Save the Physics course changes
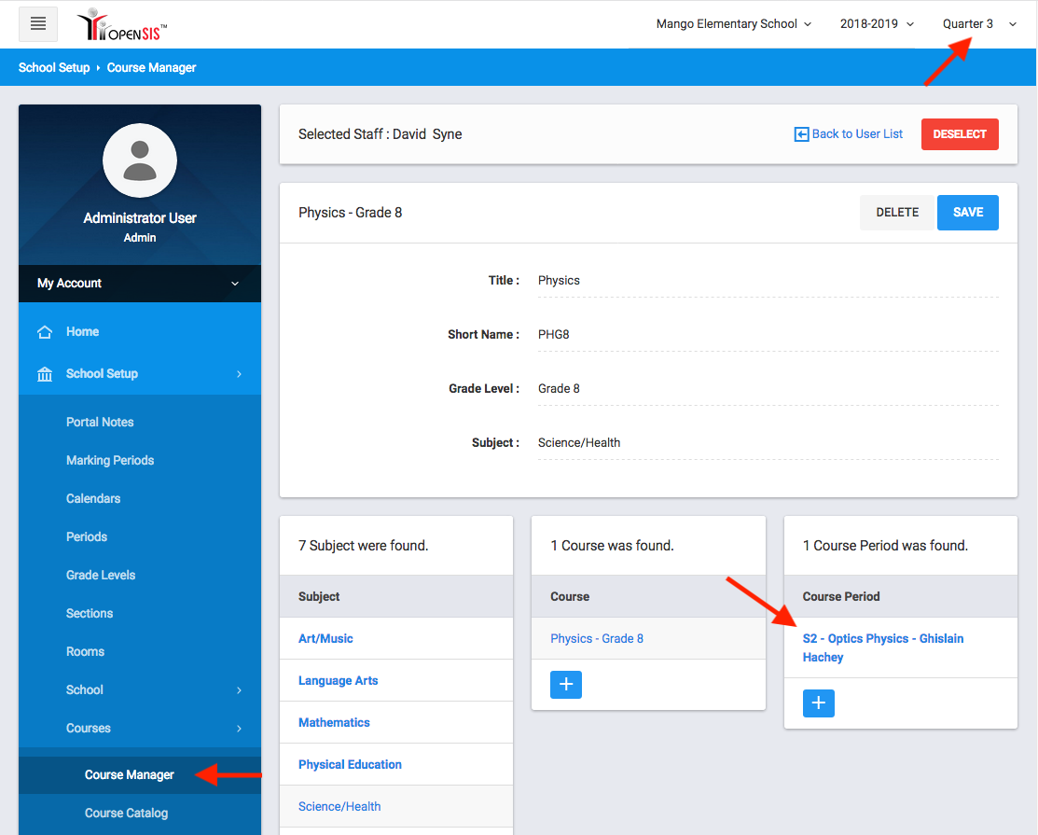 click(967, 213)
